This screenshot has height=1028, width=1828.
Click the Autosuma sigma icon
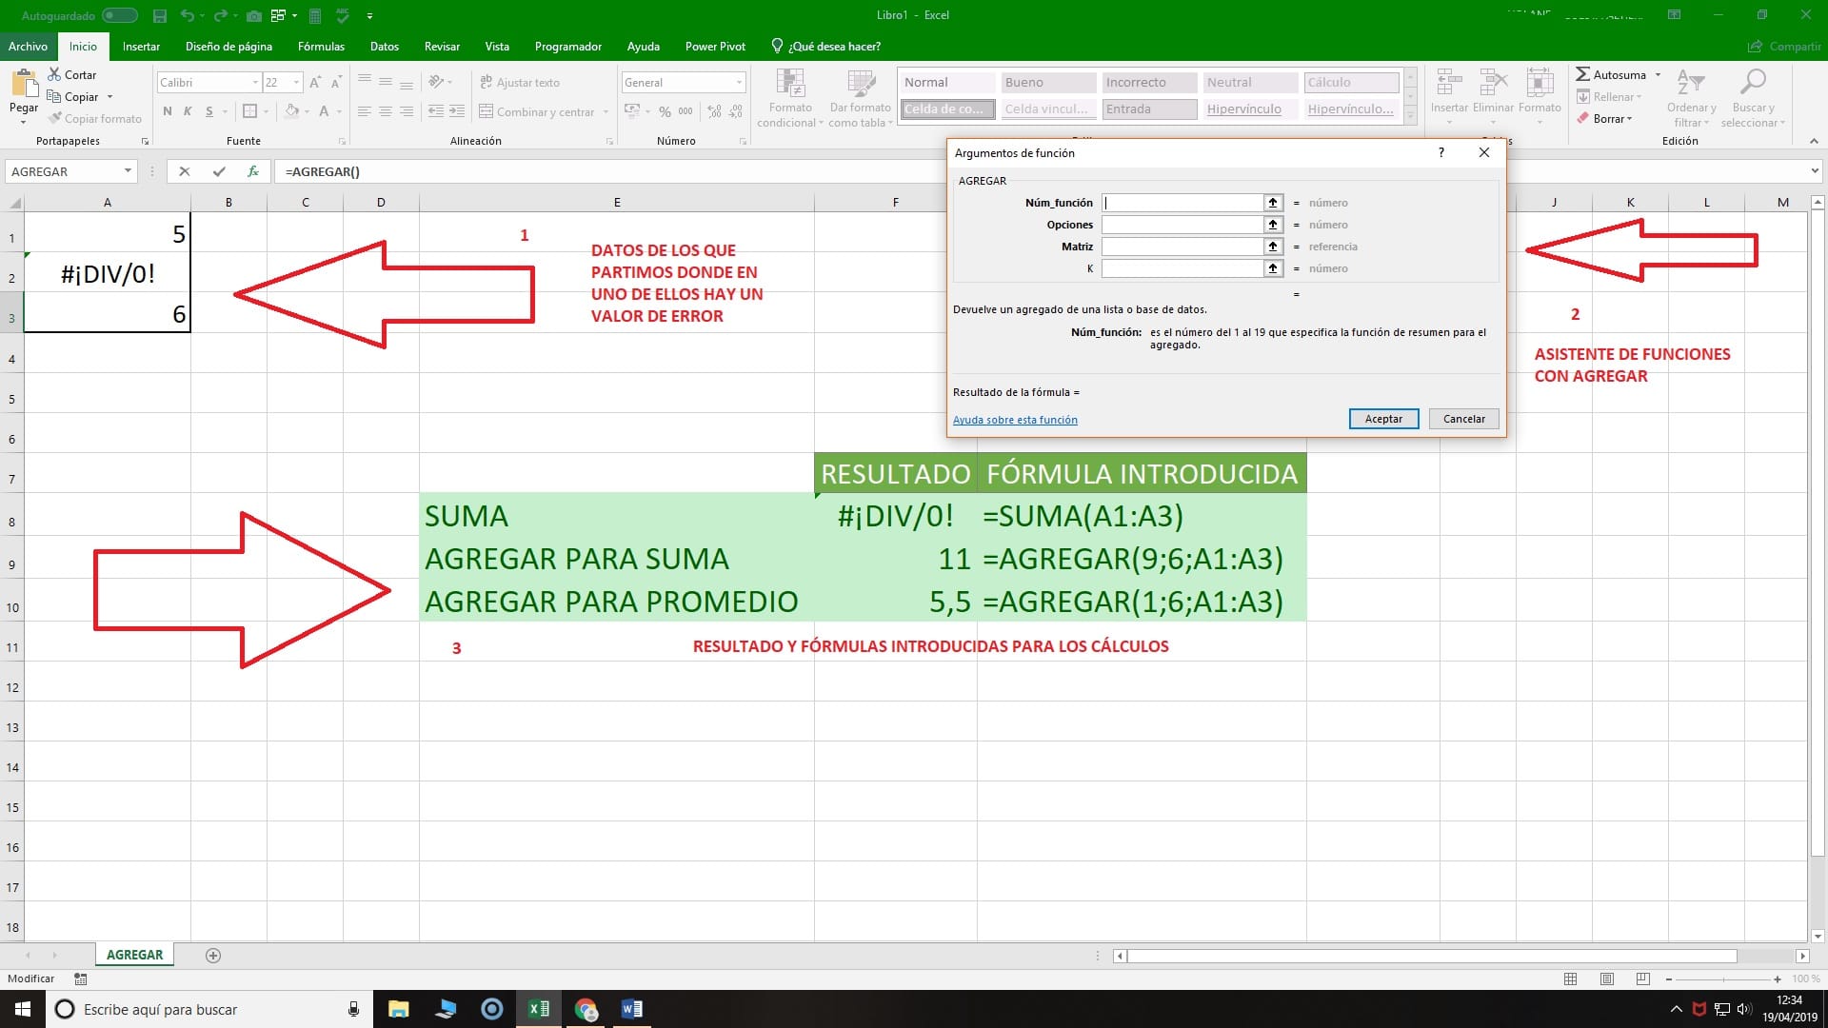click(x=1582, y=74)
